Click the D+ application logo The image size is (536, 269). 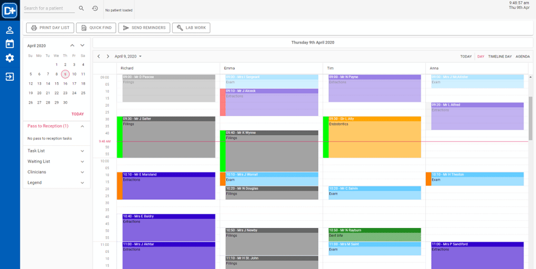pos(10,10)
